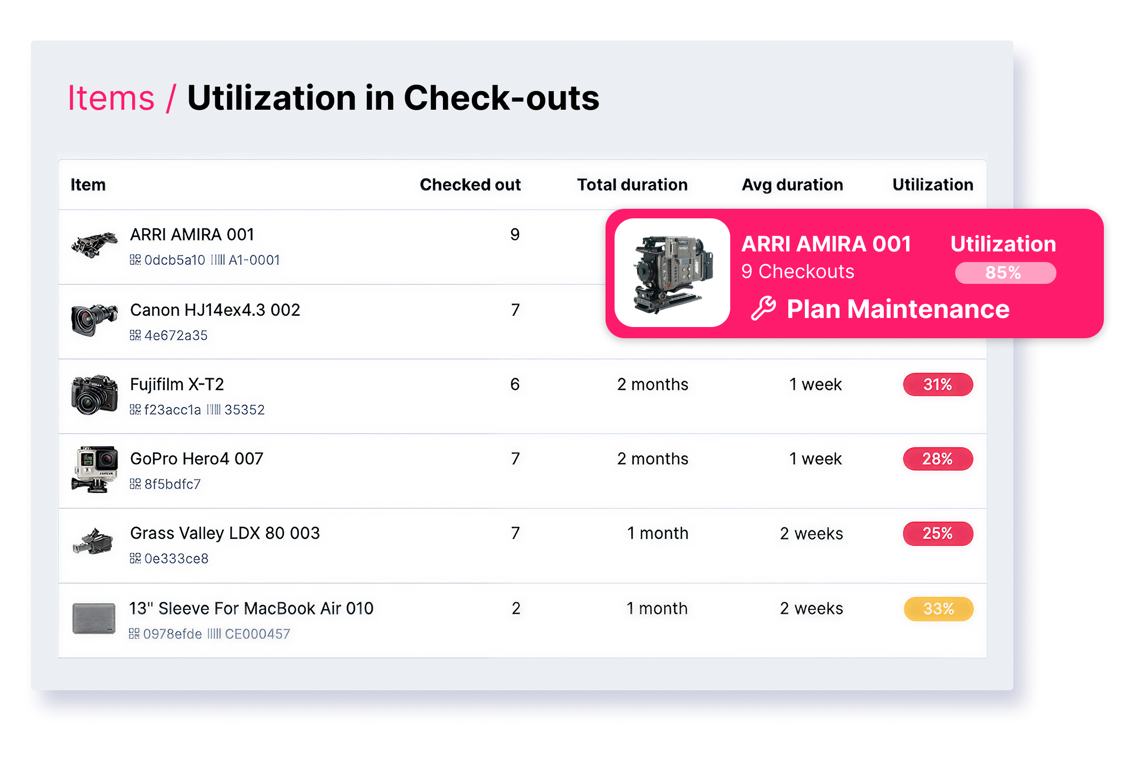Open the Fujifilm X-T2 item name
Screen dimensions: 1130x784
click(177, 384)
